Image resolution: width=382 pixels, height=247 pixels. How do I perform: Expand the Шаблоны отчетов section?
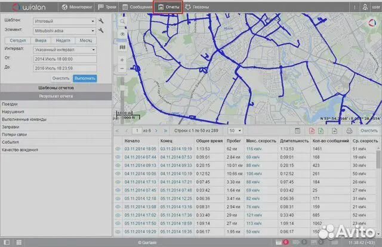(x=56, y=88)
